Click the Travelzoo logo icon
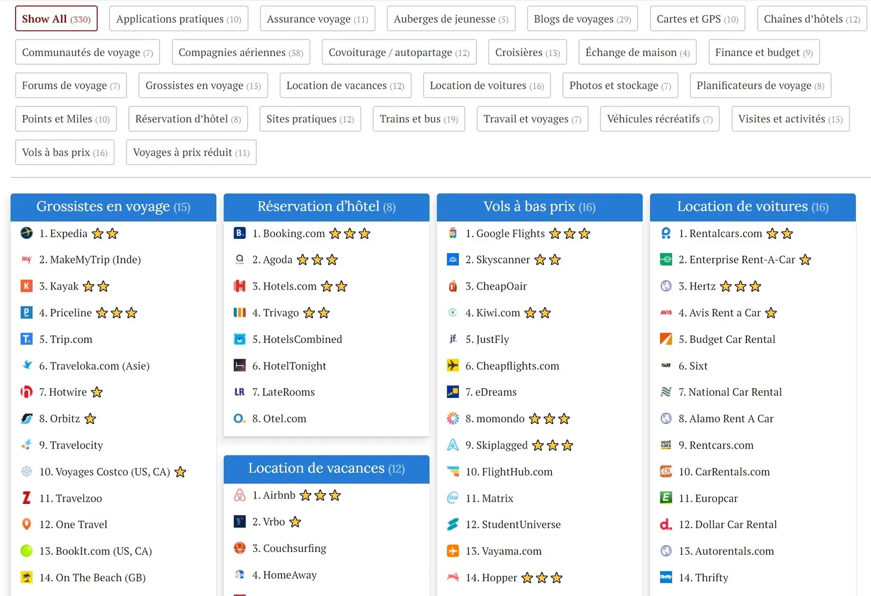Screen dimensions: 871x596 pyautogui.click(x=27, y=498)
